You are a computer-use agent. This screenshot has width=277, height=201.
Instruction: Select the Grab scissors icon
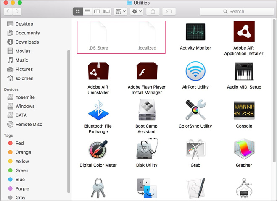click(x=195, y=149)
